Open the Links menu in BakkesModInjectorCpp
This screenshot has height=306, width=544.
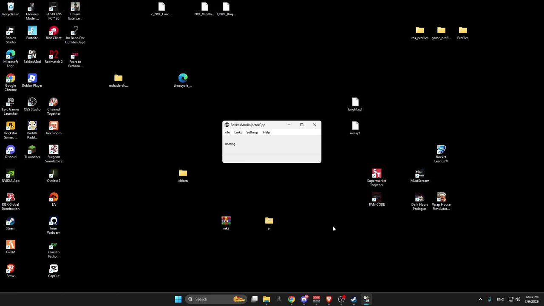point(238,132)
